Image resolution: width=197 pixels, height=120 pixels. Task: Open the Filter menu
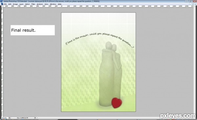pyautogui.click(x=33, y=4)
